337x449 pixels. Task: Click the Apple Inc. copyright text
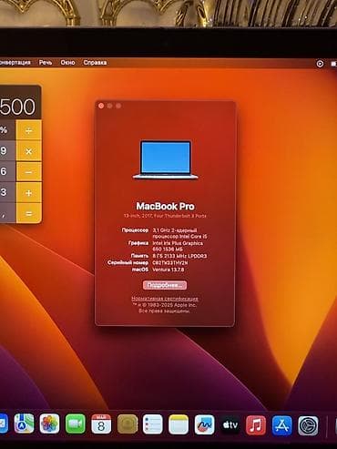(x=165, y=305)
